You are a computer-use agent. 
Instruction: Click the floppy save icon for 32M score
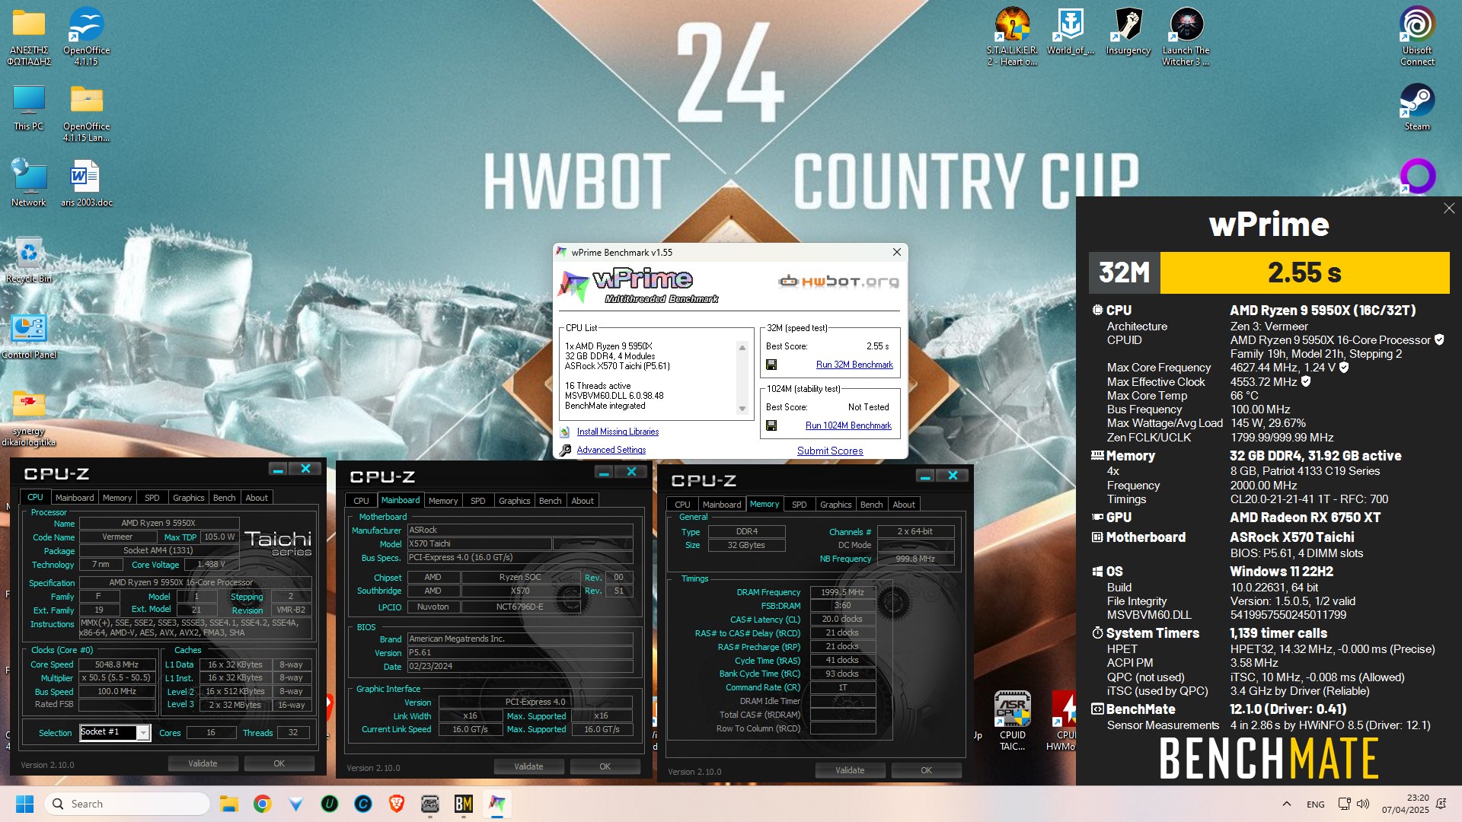[771, 365]
